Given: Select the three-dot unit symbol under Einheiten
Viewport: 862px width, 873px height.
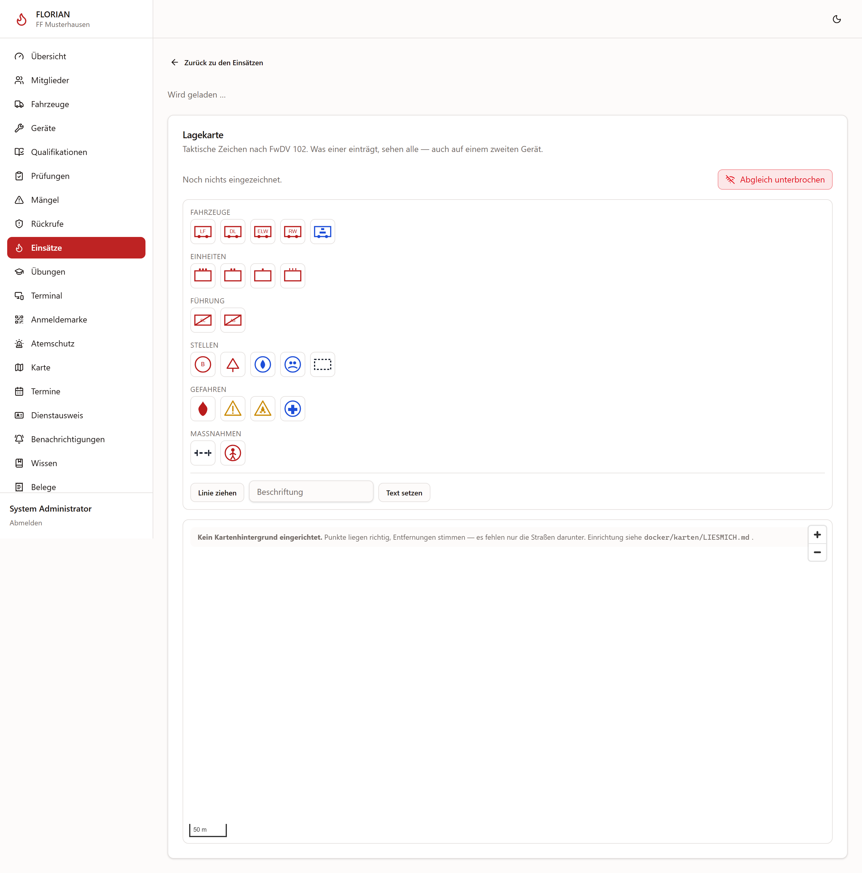Looking at the screenshot, I should (203, 276).
